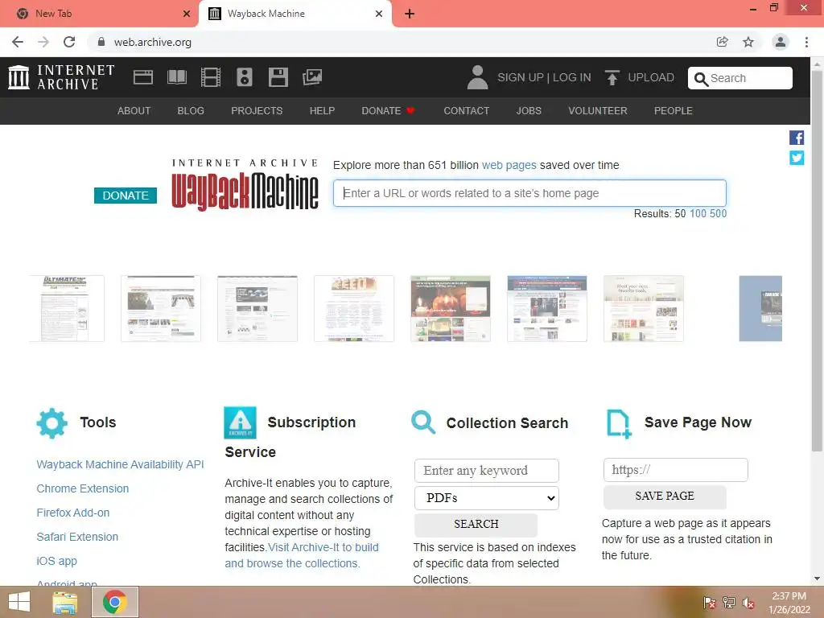This screenshot has height=618, width=824.
Task: Click the user avatar icon
Action: 478,77
